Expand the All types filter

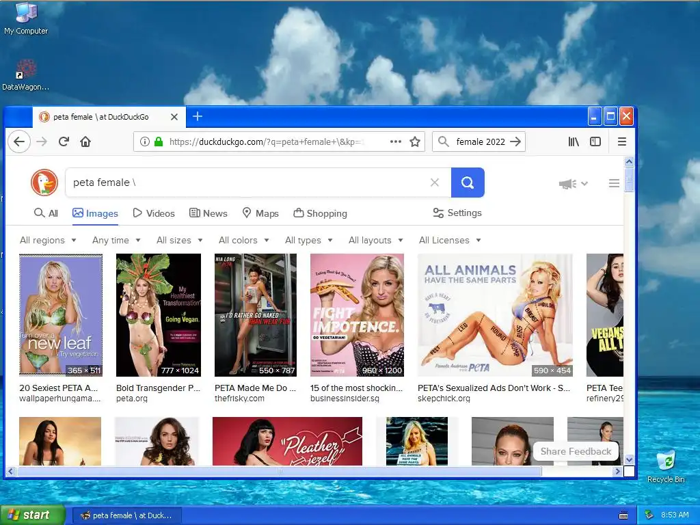click(x=308, y=240)
